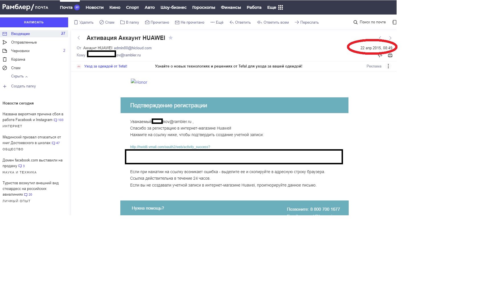Open the 3 comments on the domain news

click(22, 166)
